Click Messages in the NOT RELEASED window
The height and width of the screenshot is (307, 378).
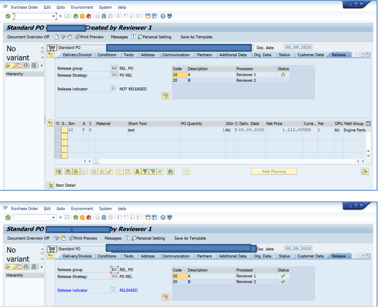coord(119,37)
